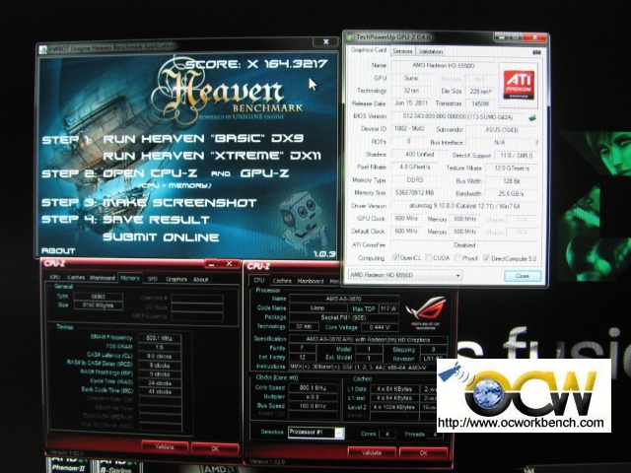Click the SCORE: X 164.3217 text

256,63
